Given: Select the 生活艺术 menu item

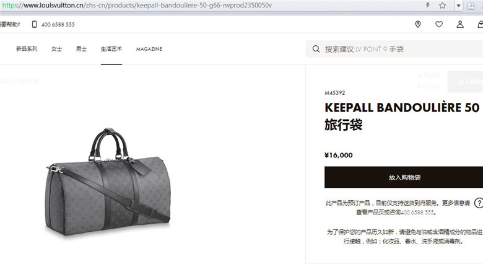Looking at the screenshot, I should [x=111, y=49].
